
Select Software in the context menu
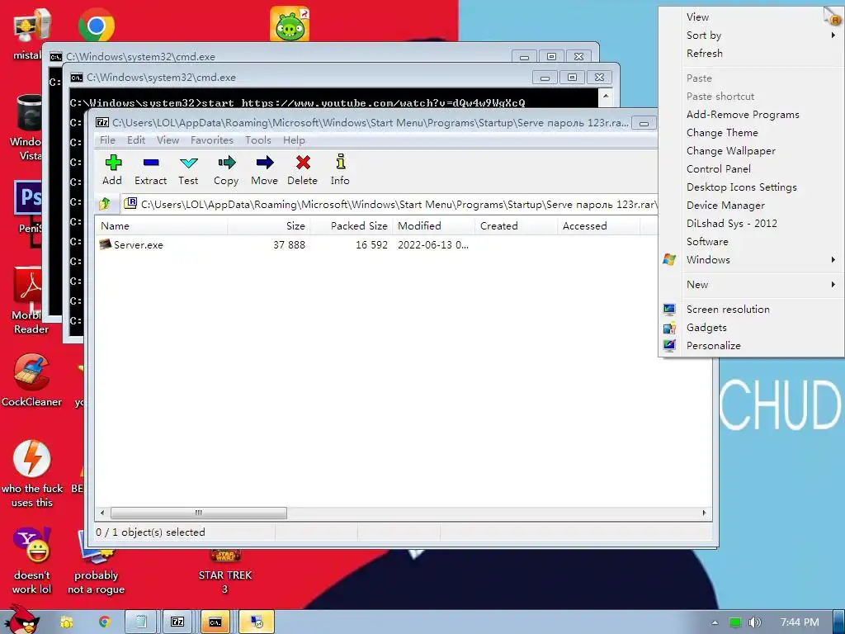[751, 242]
